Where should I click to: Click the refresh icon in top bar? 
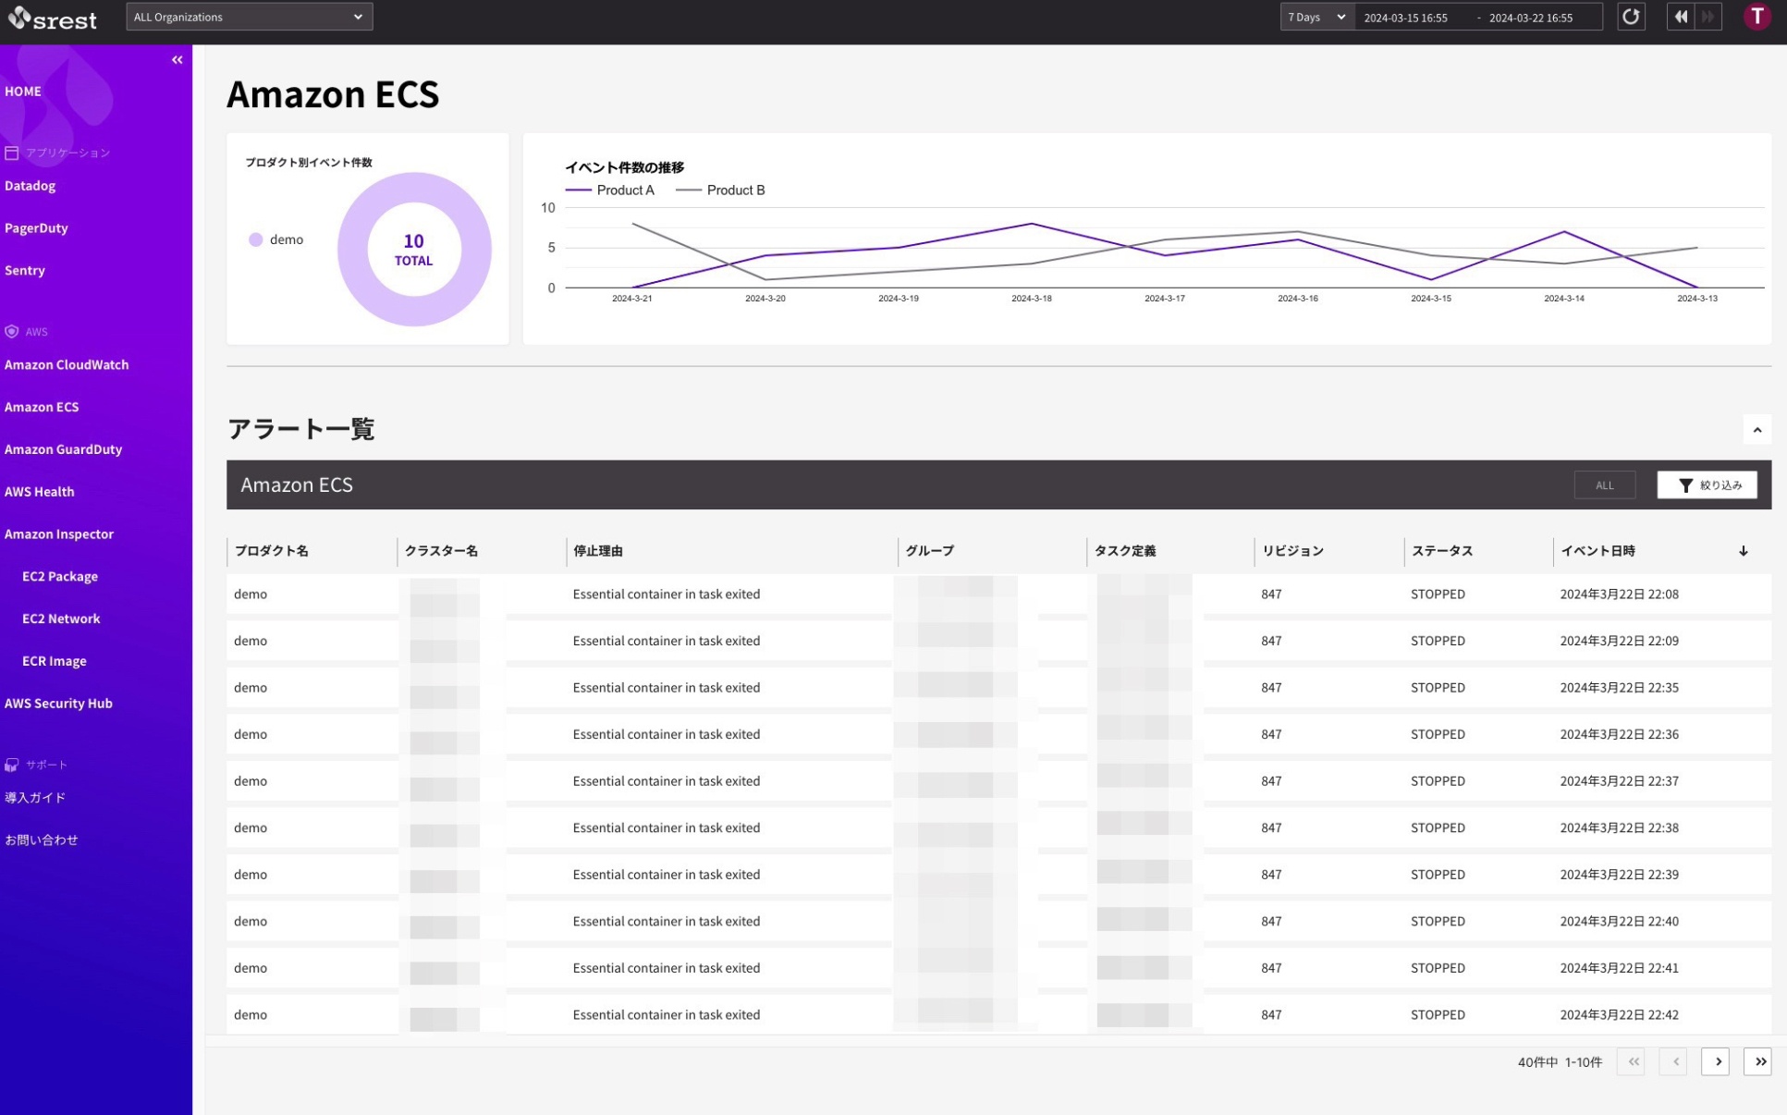tap(1631, 17)
